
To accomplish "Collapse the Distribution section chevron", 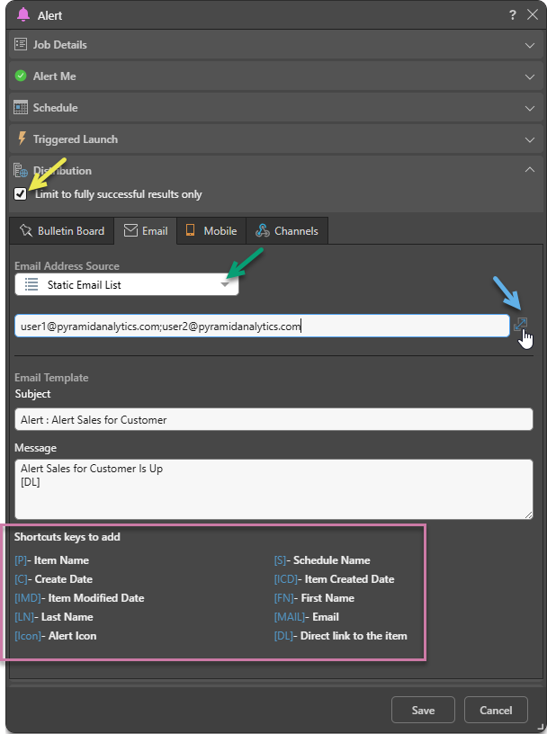I will 530,170.
